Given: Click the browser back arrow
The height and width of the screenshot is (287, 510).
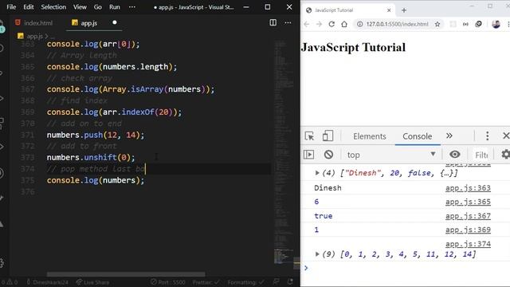Looking at the screenshot, I should [306, 24].
